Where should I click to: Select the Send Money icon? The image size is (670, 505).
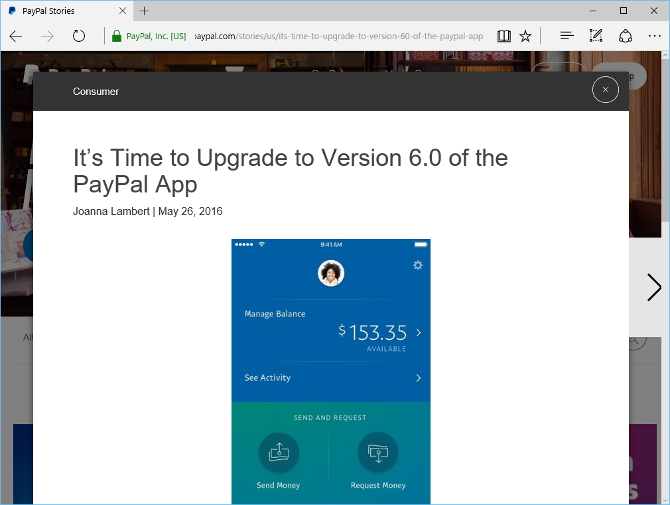[x=279, y=451]
